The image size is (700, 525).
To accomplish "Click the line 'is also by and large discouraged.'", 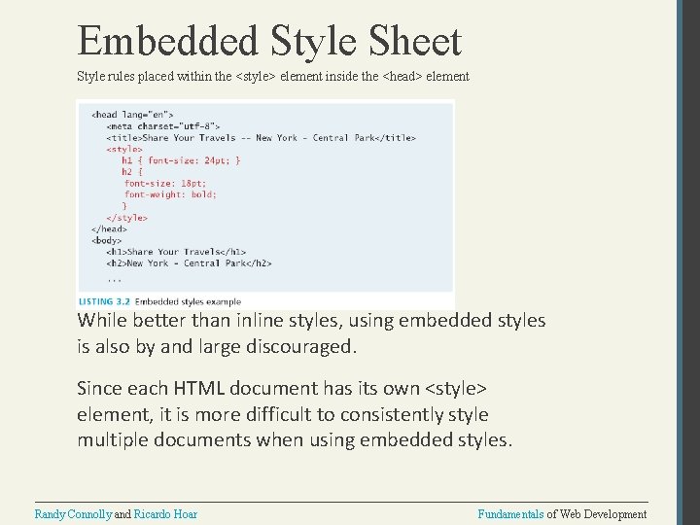I will point(217,346).
